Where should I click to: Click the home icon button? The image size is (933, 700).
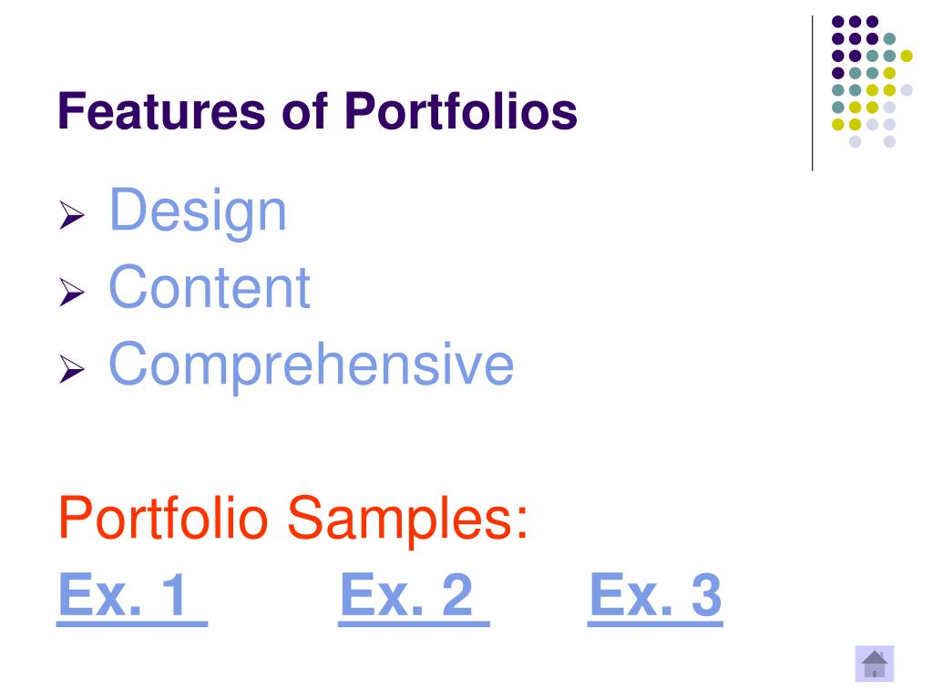[x=874, y=664]
